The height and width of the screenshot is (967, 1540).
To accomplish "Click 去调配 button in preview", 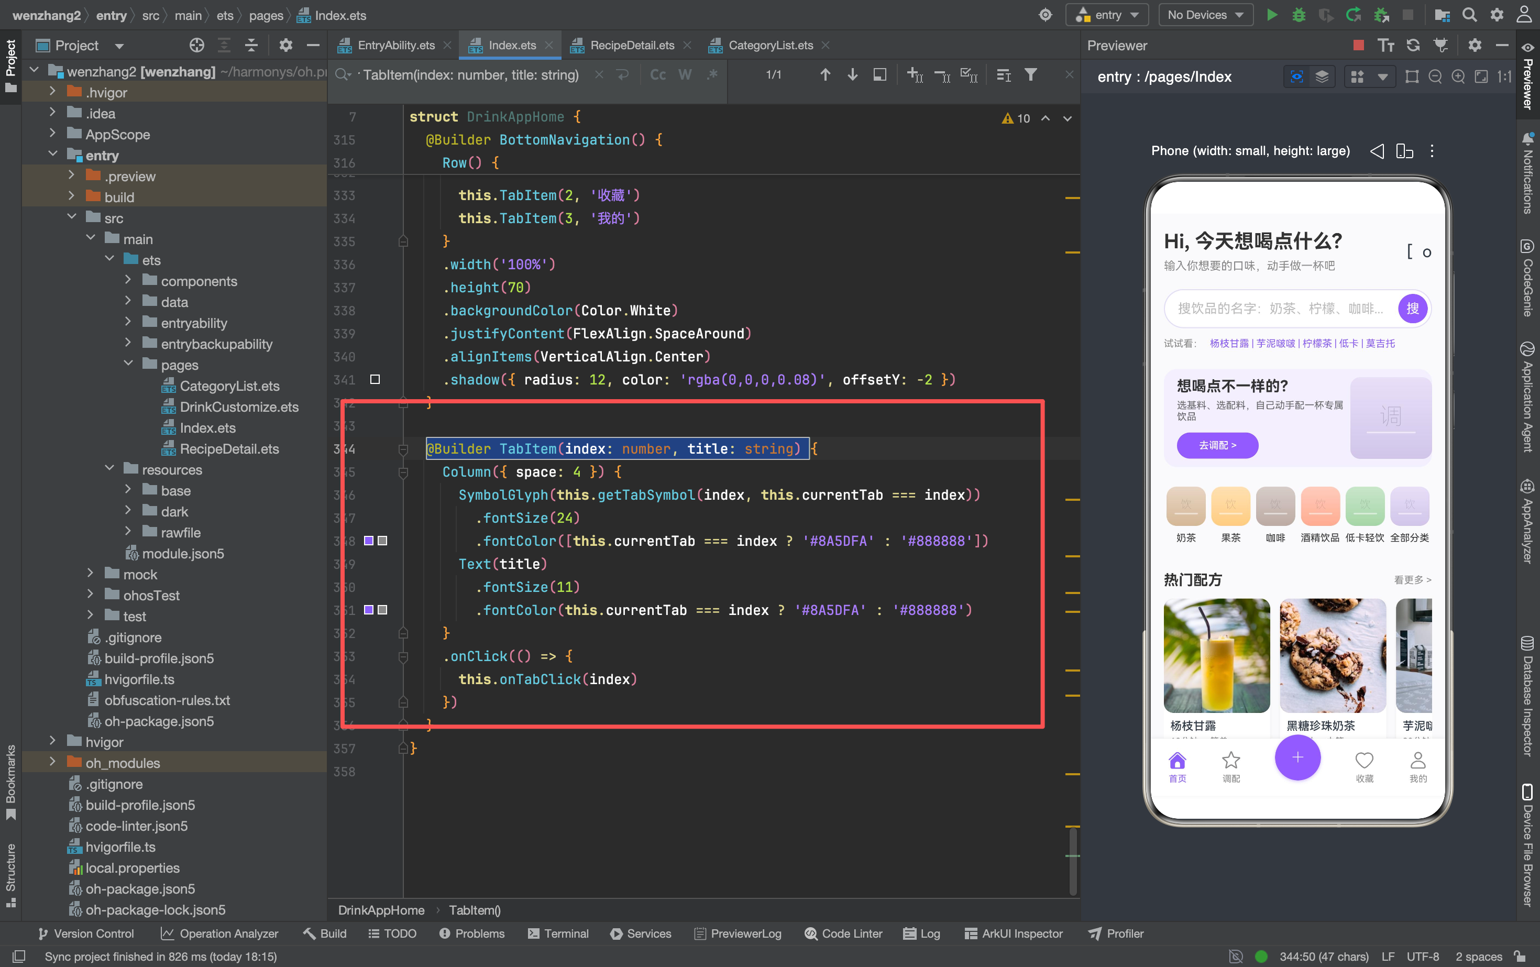I will 1218,445.
